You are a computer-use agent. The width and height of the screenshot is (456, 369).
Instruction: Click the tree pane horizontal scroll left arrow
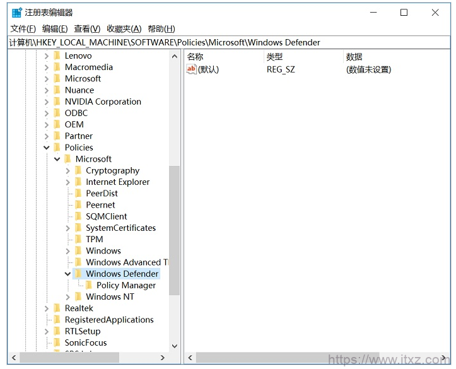(14, 358)
